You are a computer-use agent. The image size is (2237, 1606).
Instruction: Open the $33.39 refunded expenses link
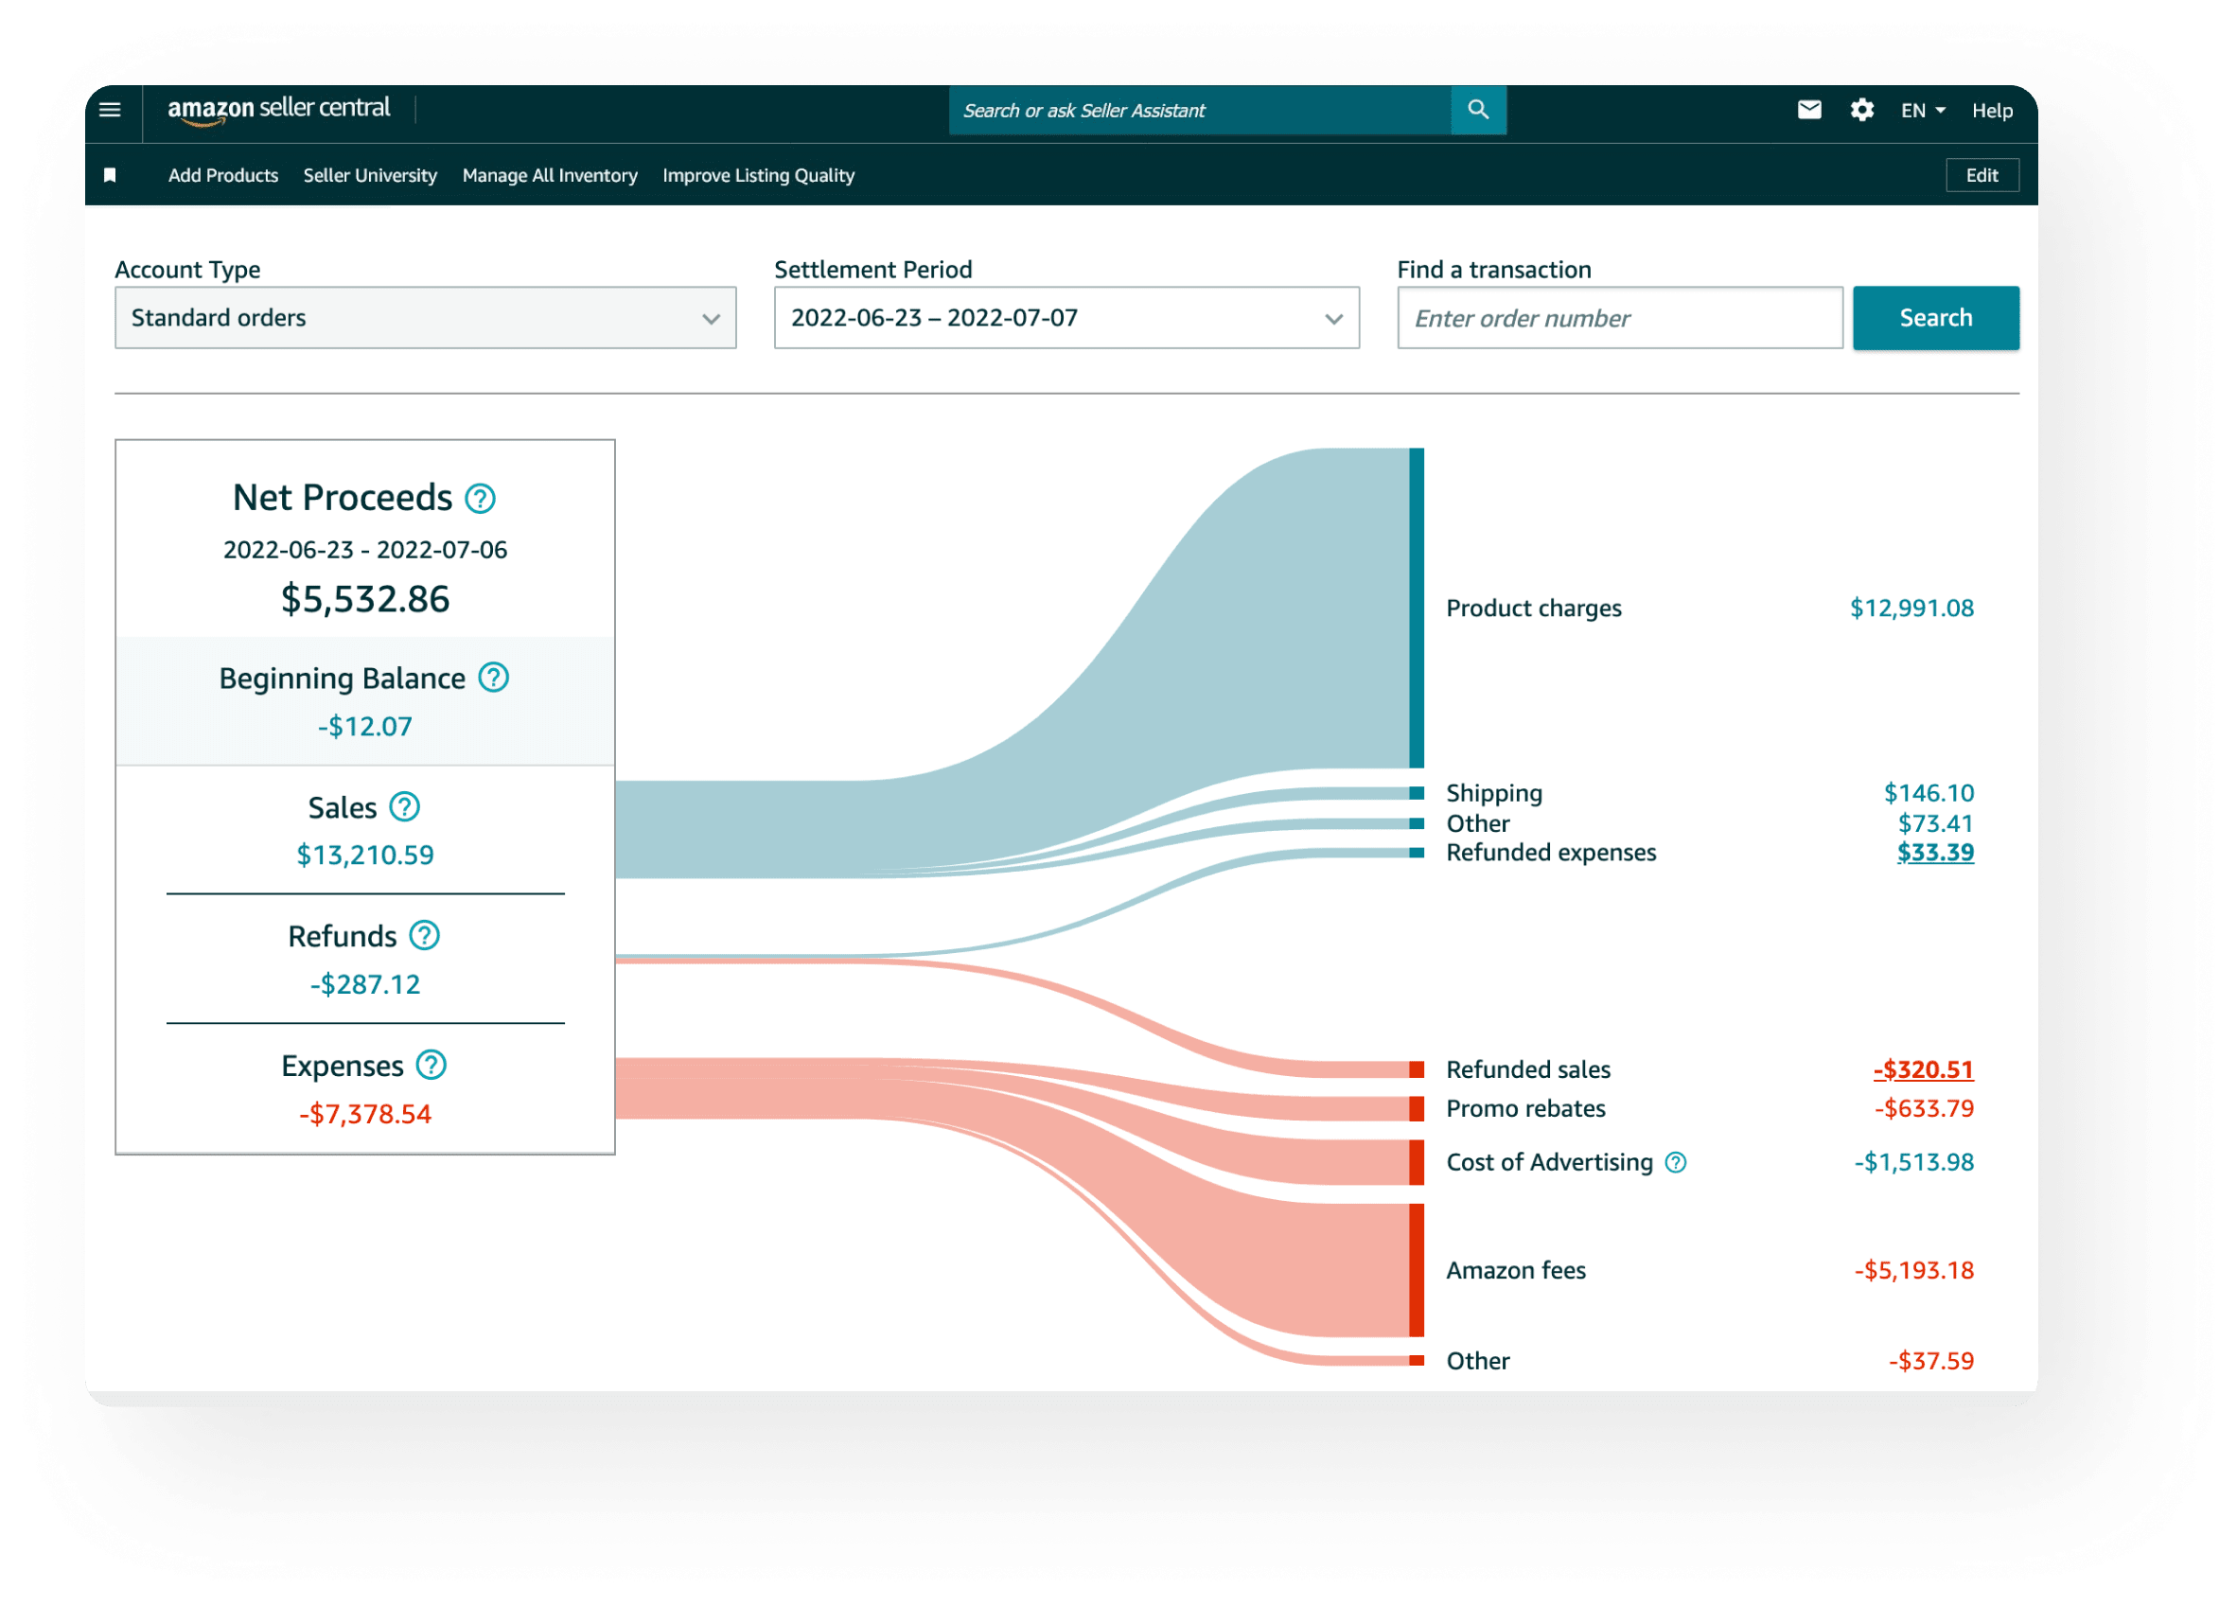coord(1935,853)
